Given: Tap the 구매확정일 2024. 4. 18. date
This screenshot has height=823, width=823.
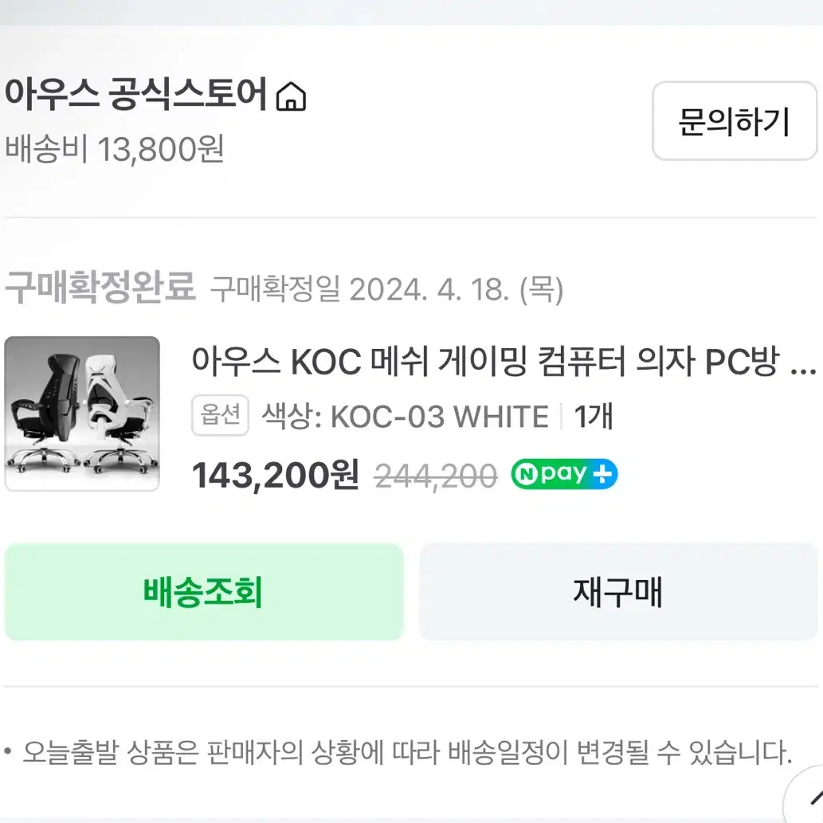Looking at the screenshot, I should tap(387, 289).
